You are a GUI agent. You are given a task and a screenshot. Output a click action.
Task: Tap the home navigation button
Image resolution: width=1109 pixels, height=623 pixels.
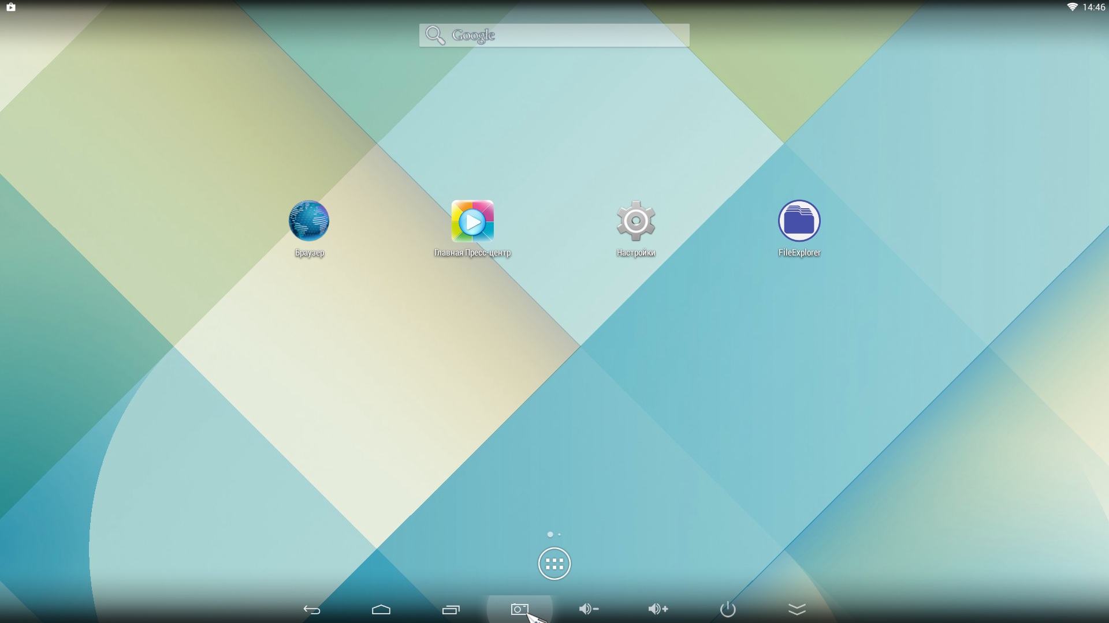pos(381,609)
